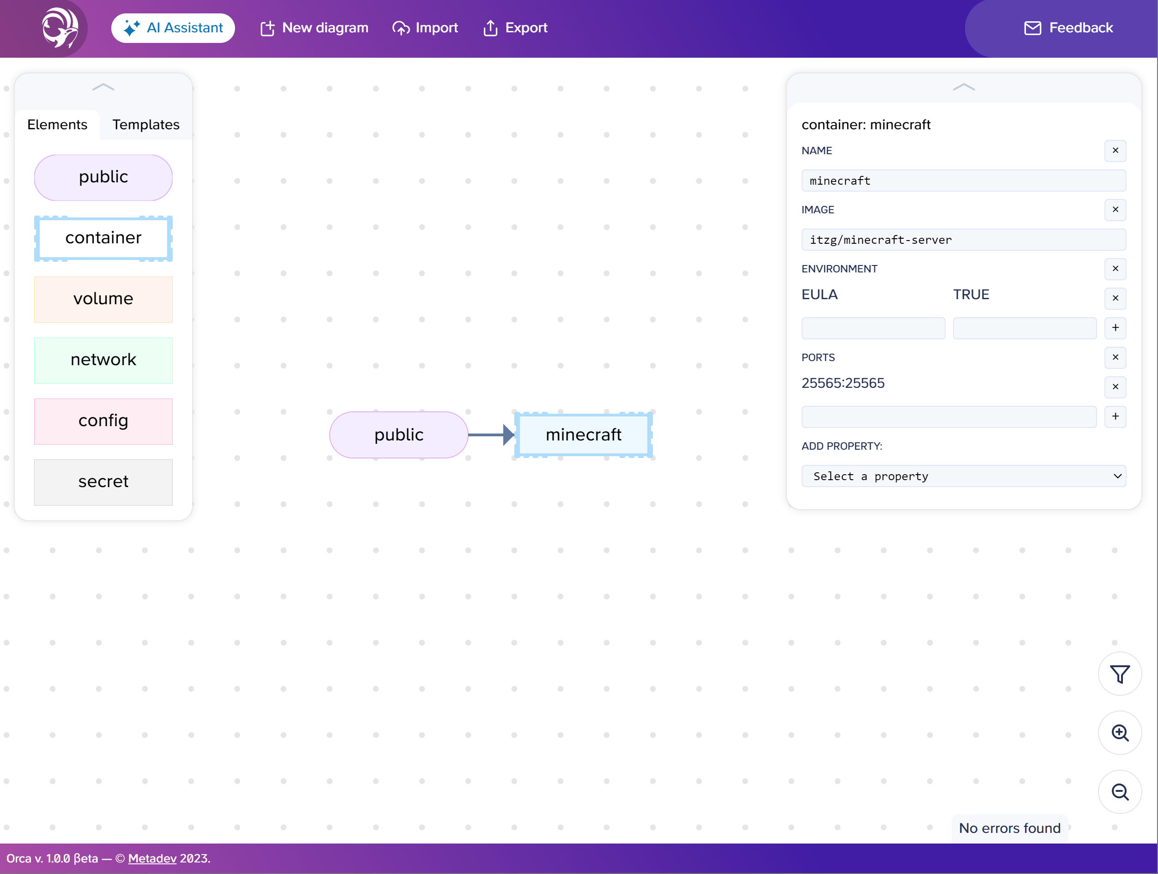
Task: Click the Export button
Action: (x=515, y=28)
